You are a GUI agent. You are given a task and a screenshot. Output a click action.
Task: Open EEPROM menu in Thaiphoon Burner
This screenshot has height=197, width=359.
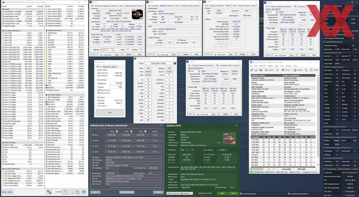coord(262,66)
